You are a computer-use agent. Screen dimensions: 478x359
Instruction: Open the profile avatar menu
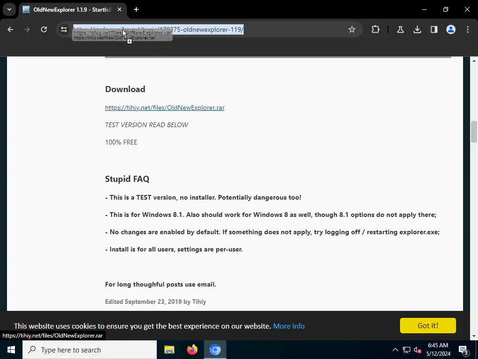450,29
